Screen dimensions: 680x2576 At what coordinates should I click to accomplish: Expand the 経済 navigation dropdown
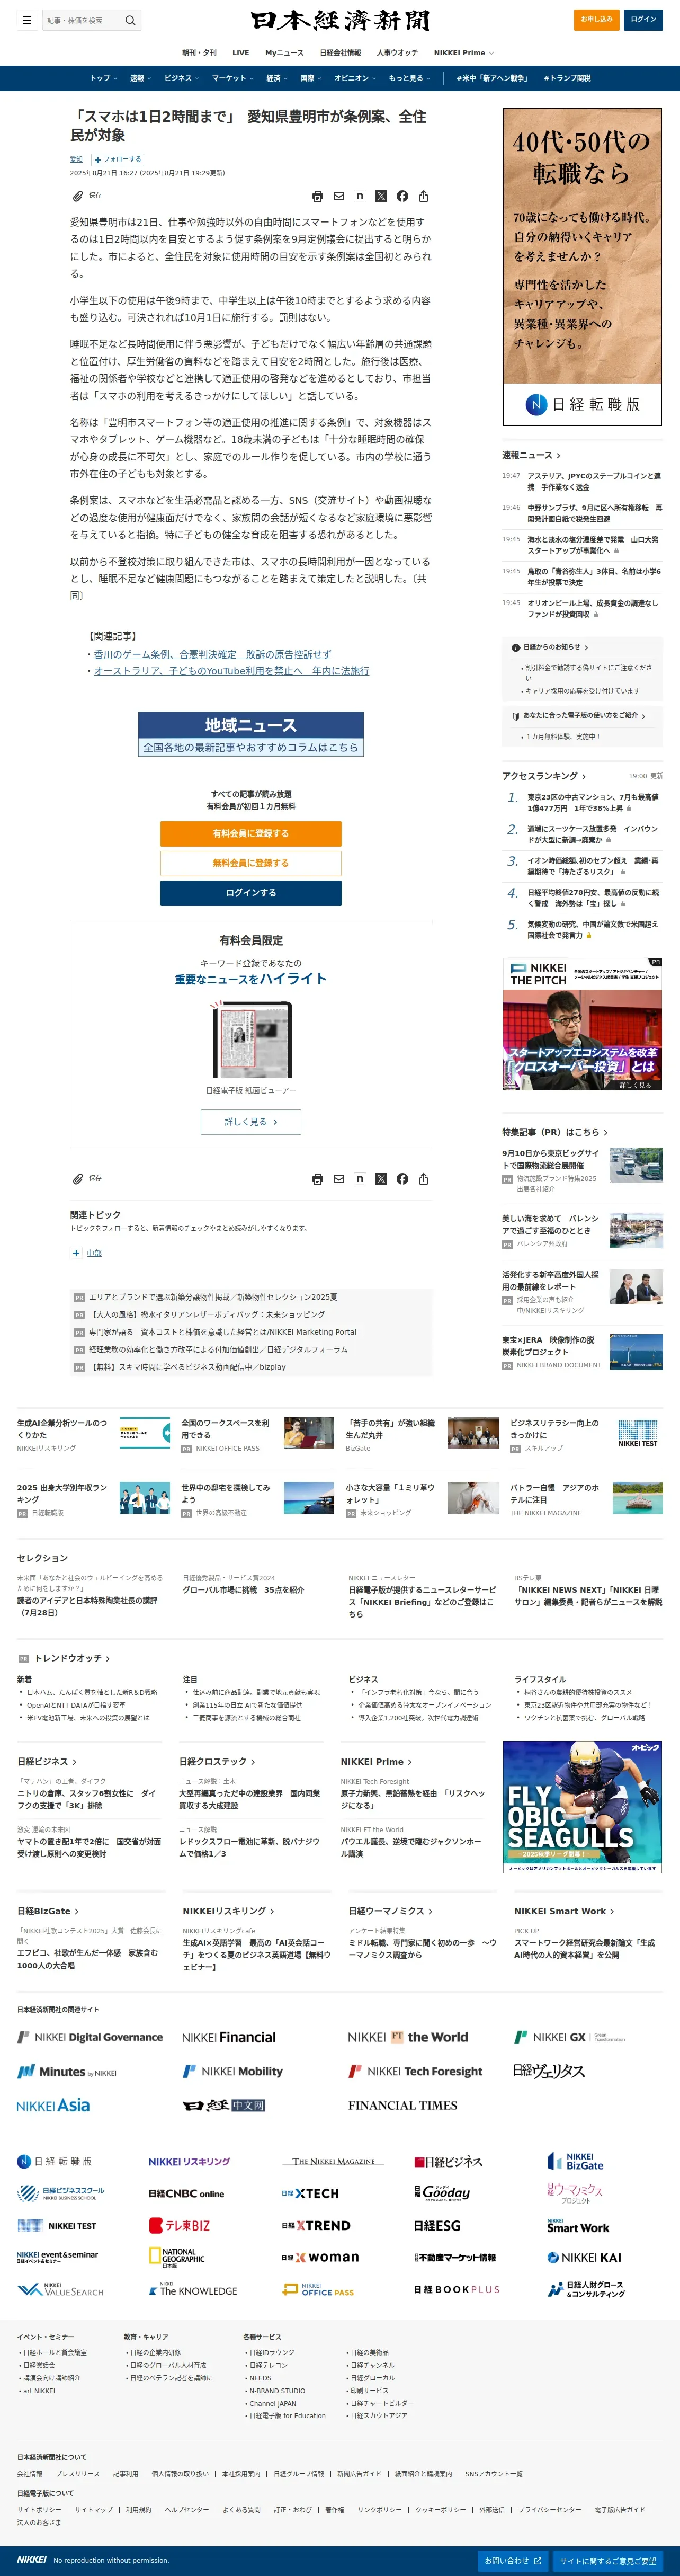276,78
